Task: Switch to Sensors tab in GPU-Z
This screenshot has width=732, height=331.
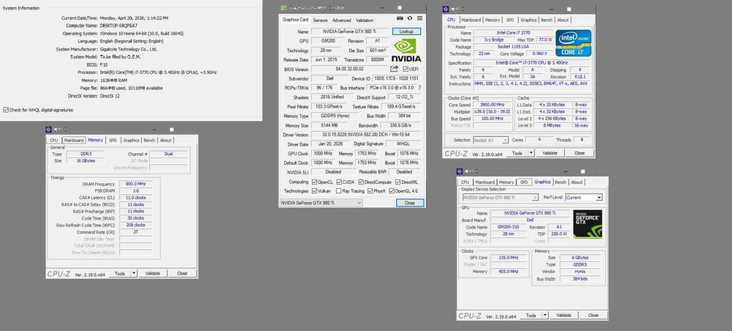Action: [321, 20]
